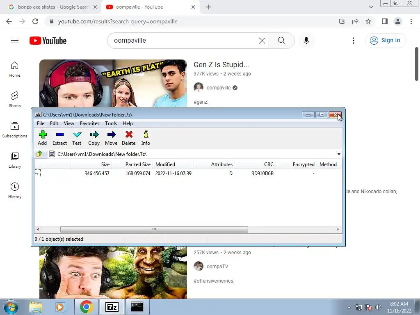Click the YouTube search magnifier button
The width and height of the screenshot is (420, 315).
pos(281,41)
